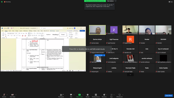Toggle the AutoSave switch in Word
Image resolution: width=174 pixels, height=98 pixels.
coord(9,28)
